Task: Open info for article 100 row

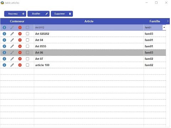Action: pyautogui.click(x=4, y=65)
